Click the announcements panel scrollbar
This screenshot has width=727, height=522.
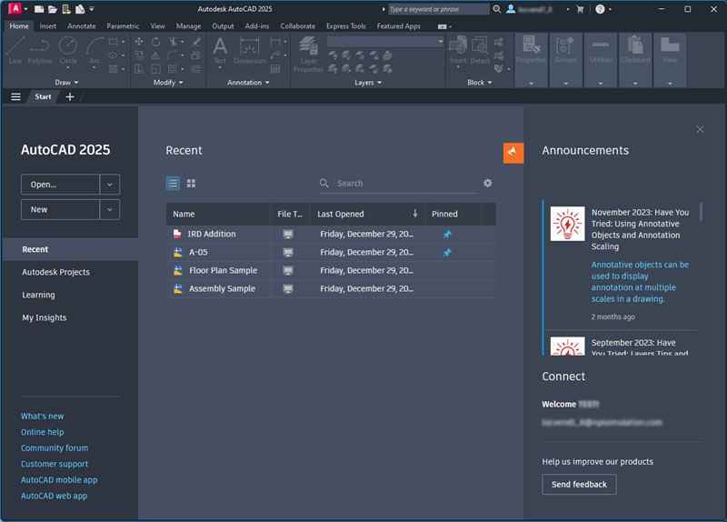click(701, 212)
